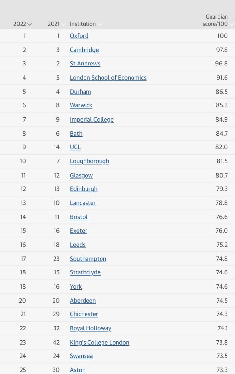Open the King's College London page
Screen dimensions: 235x374
(x=100, y=342)
